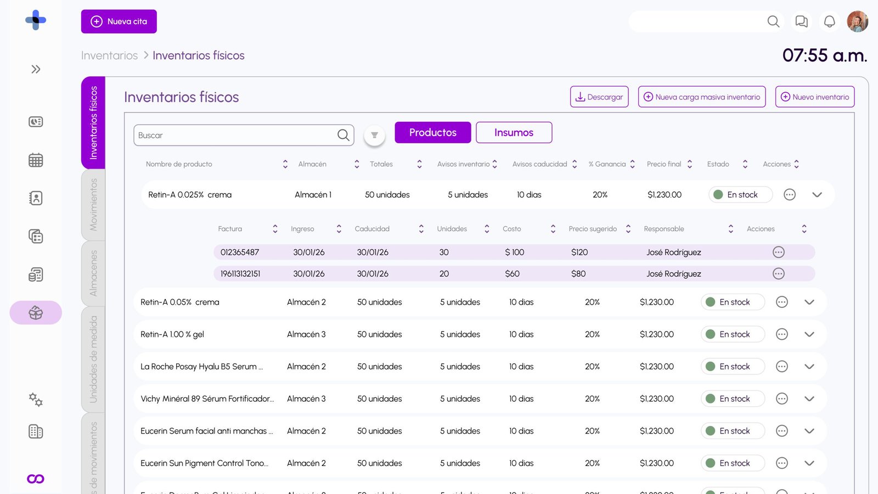Switch to the Insumos toggle
Viewport: 878px width, 494px height.
click(x=514, y=132)
